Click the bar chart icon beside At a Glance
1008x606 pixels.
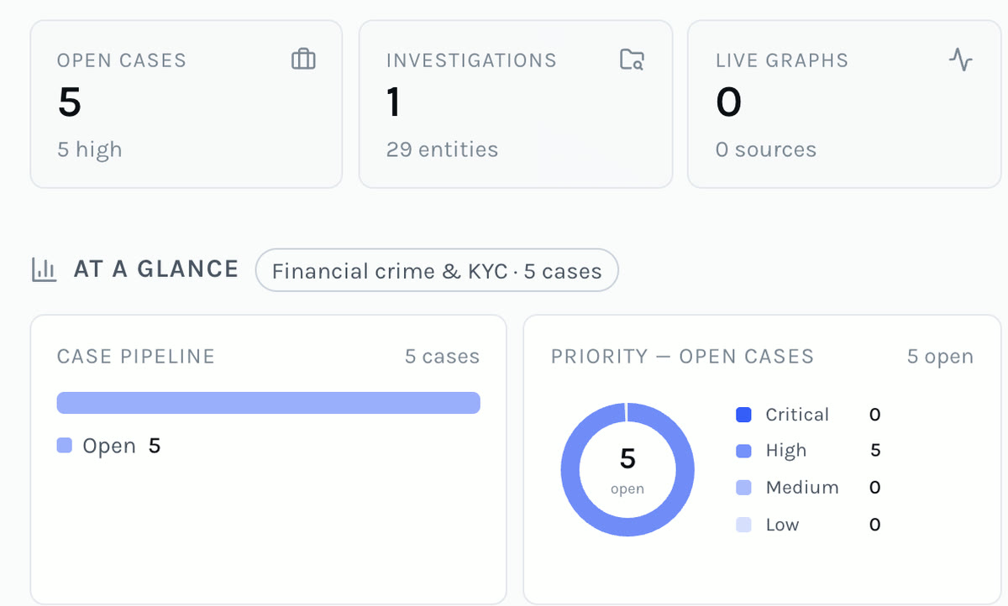(x=44, y=269)
